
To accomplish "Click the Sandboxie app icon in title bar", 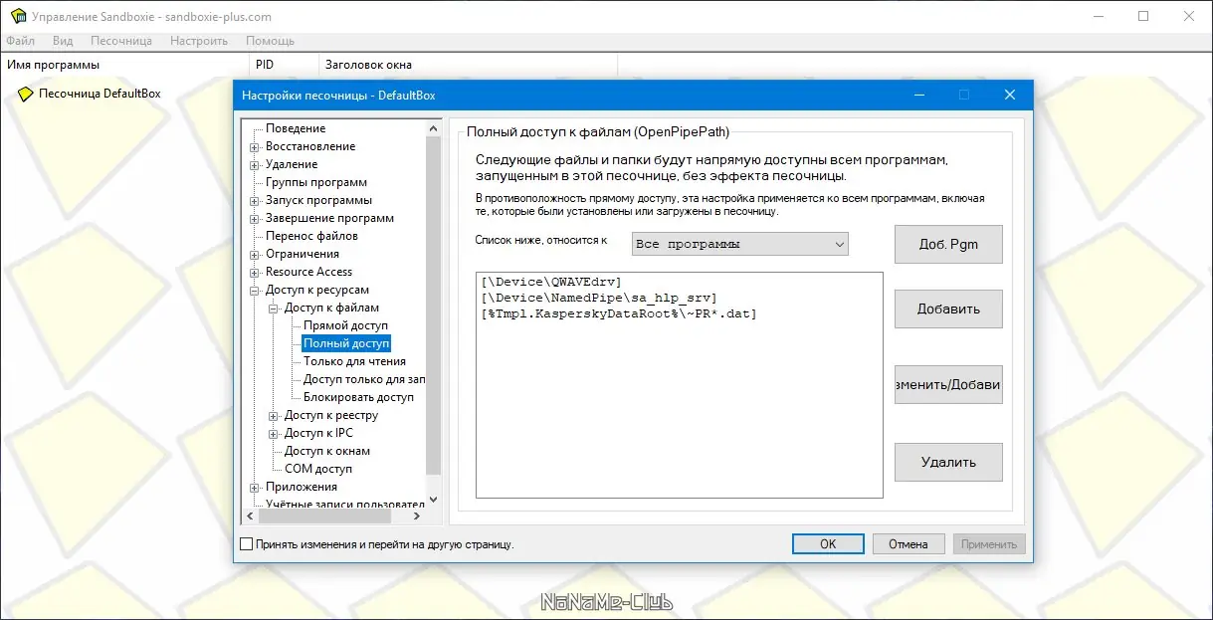I will (x=18, y=16).
